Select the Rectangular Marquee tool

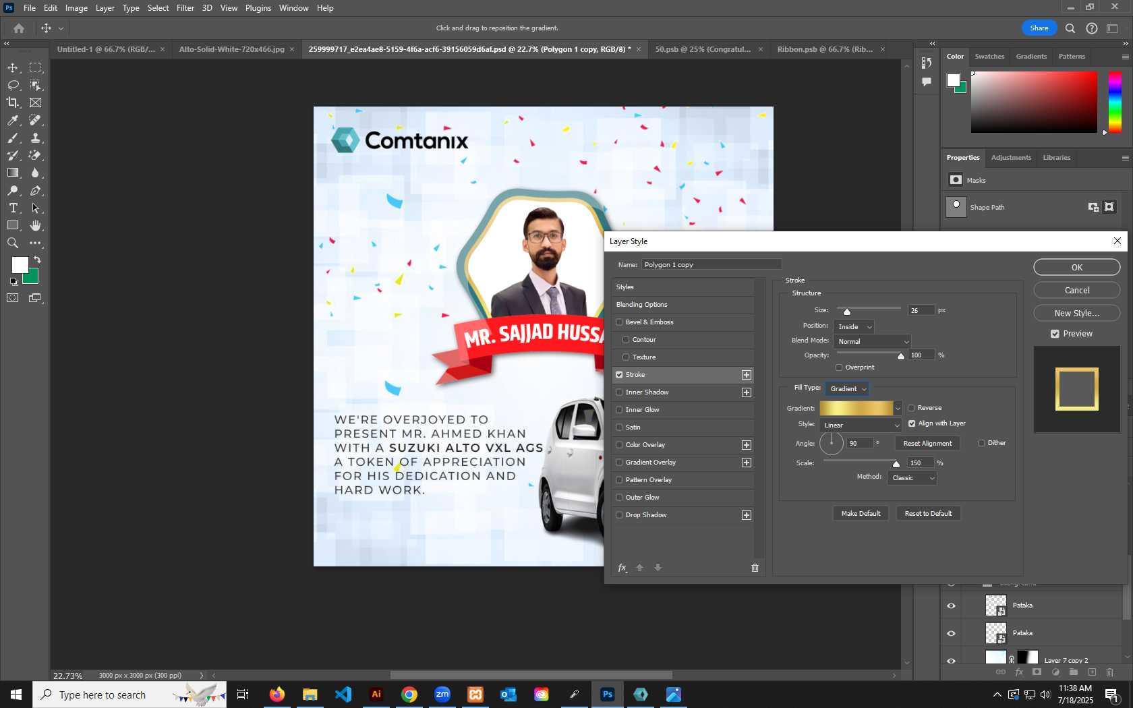point(35,67)
